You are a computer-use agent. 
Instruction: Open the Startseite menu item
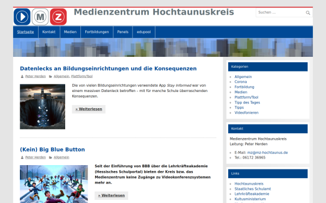coord(26,32)
